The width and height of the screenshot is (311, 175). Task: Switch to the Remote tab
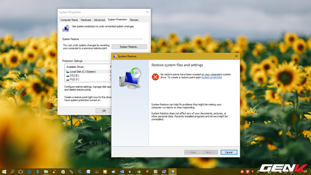pyautogui.click(x=134, y=20)
